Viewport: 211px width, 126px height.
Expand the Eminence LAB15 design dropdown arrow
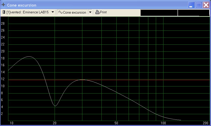(x=53, y=12)
